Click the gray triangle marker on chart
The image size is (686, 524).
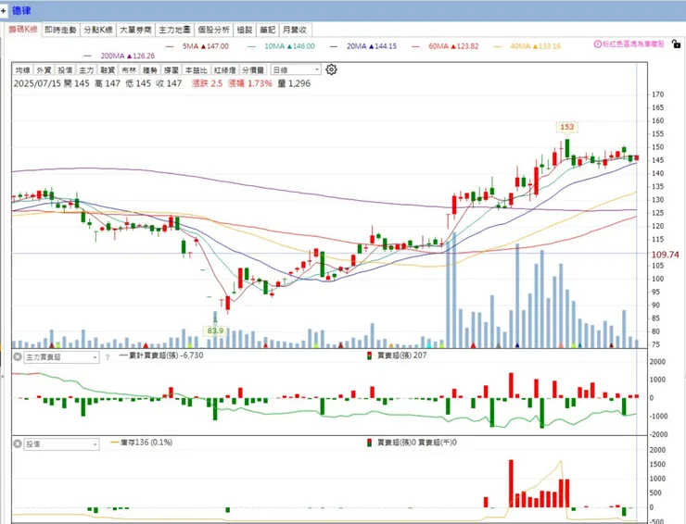498,345
